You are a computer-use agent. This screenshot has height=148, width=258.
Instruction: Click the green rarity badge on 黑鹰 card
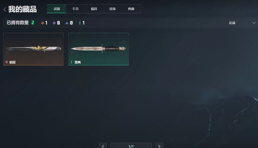click(x=72, y=62)
